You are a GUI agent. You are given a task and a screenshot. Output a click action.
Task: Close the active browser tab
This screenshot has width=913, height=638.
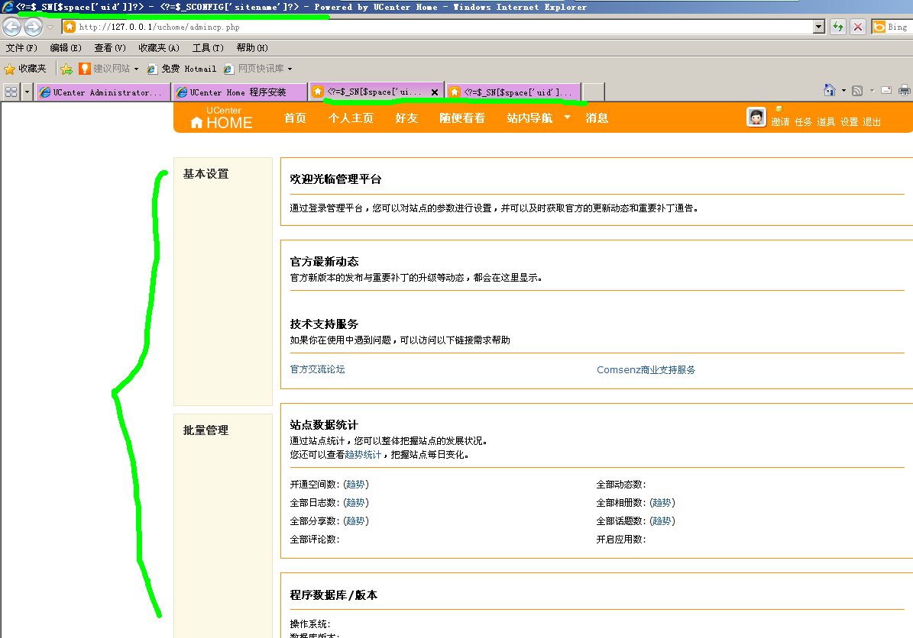435,92
